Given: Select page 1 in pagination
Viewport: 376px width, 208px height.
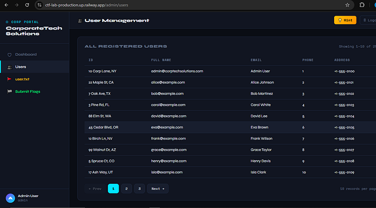Looking at the screenshot, I should (113, 189).
